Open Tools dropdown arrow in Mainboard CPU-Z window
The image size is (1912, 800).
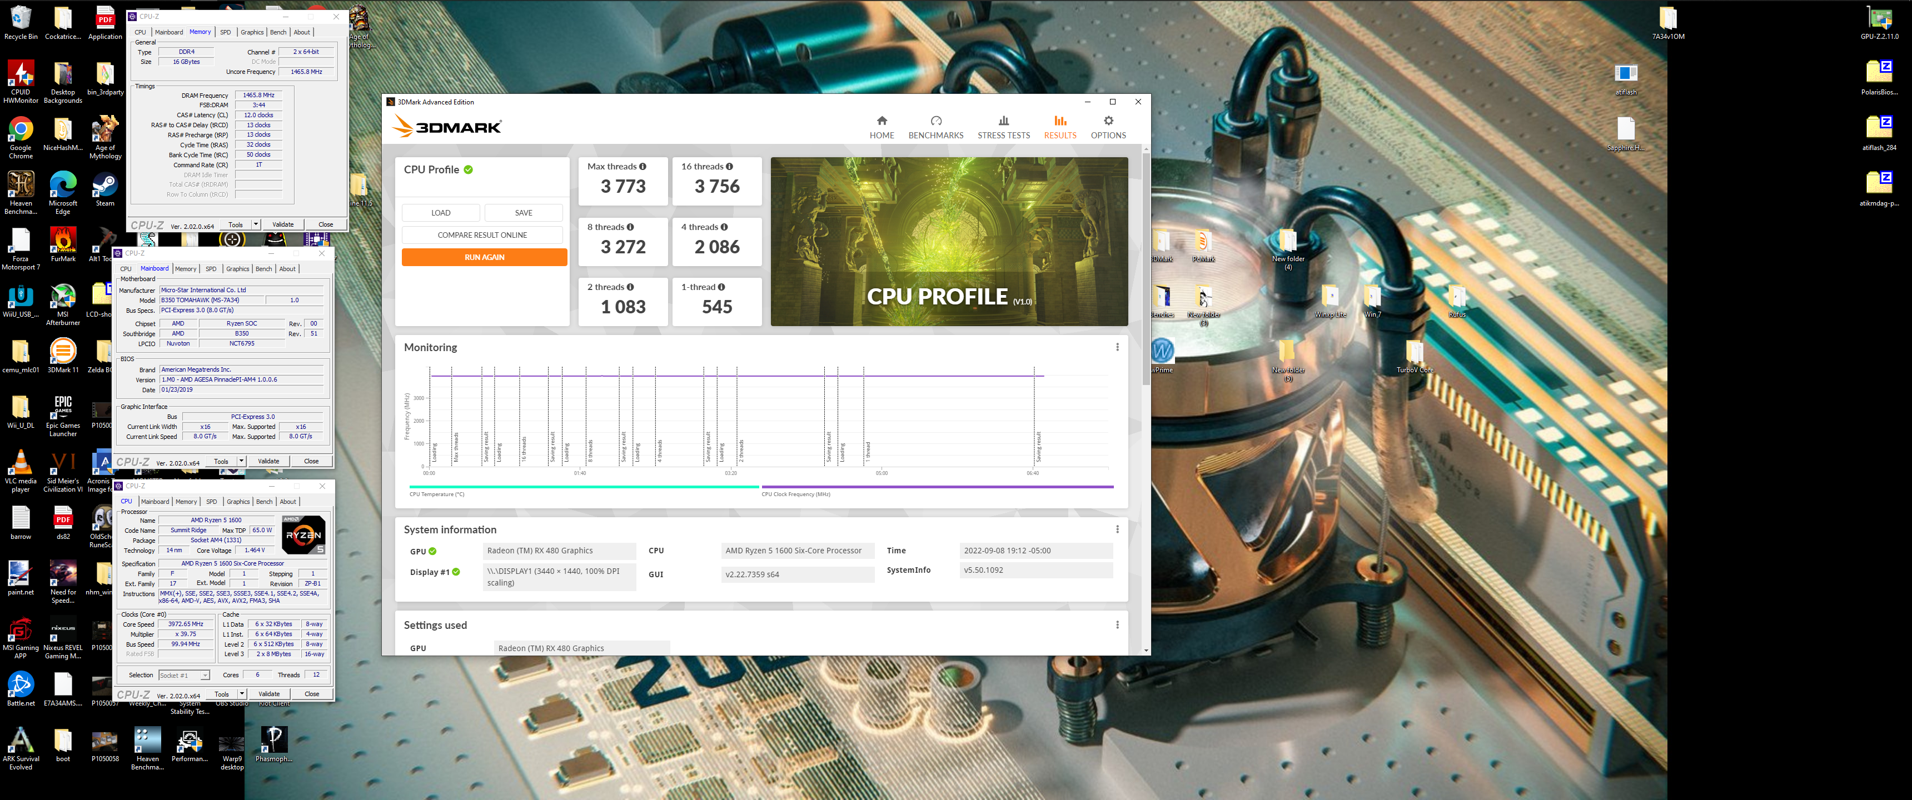[x=241, y=461]
